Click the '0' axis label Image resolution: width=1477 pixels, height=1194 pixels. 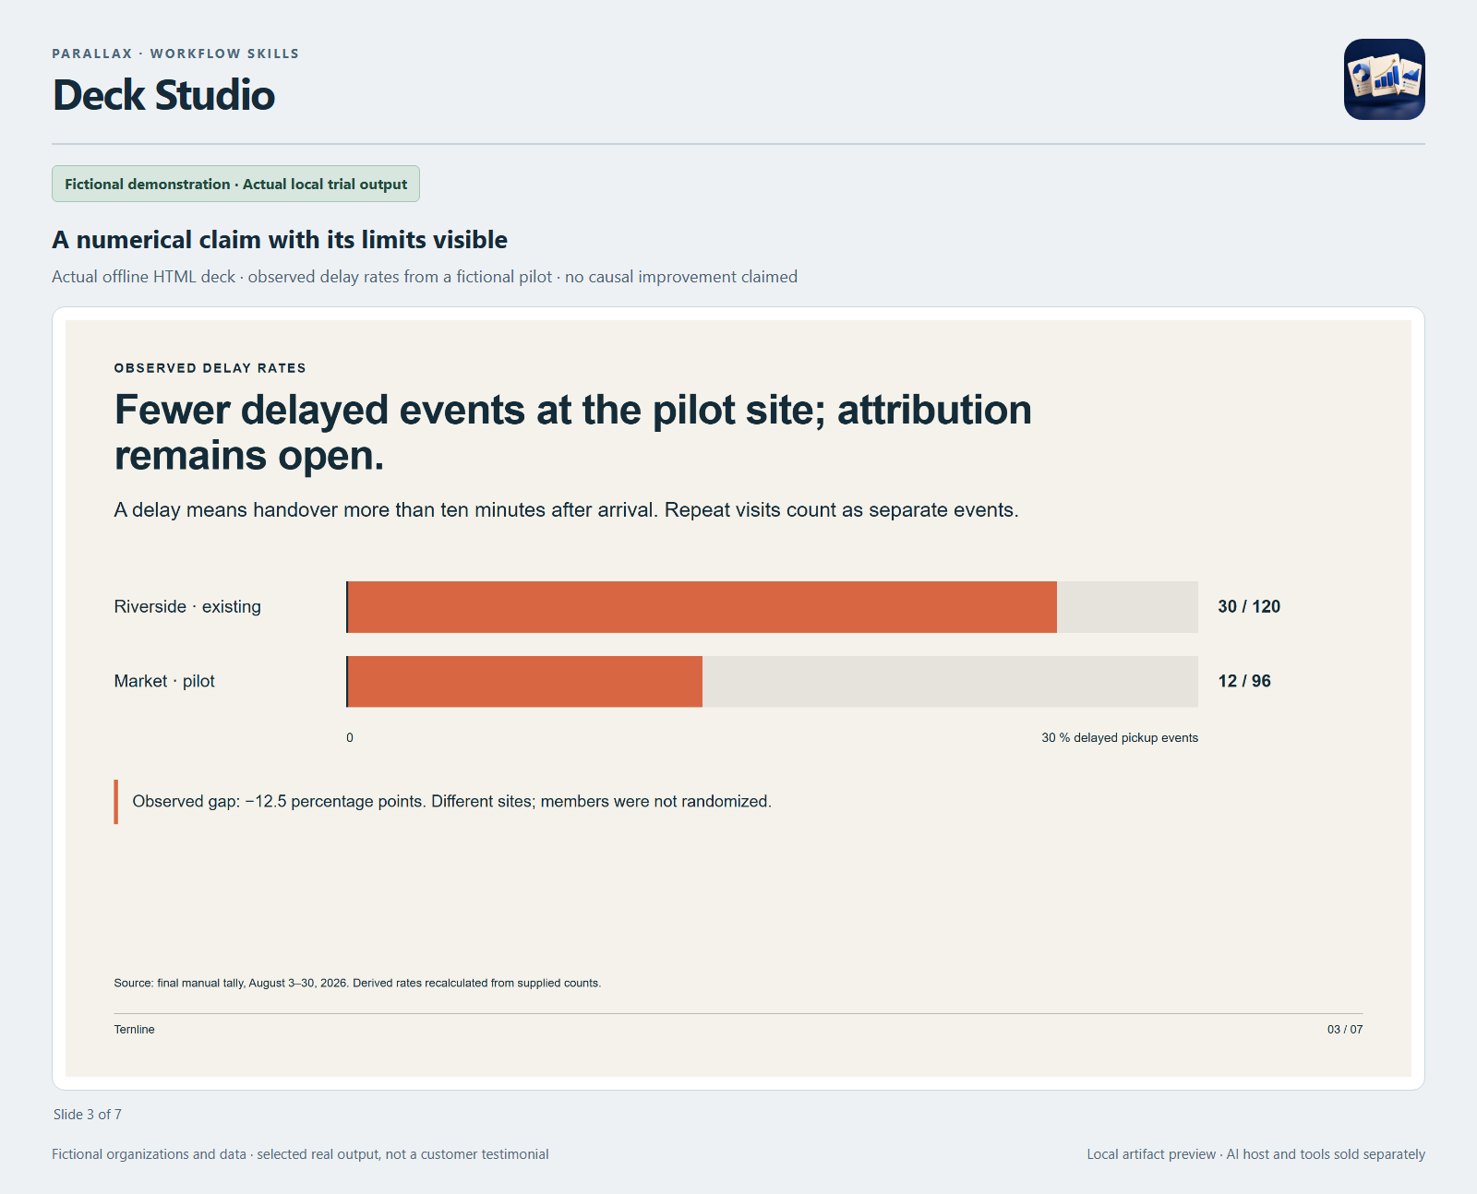pos(350,738)
